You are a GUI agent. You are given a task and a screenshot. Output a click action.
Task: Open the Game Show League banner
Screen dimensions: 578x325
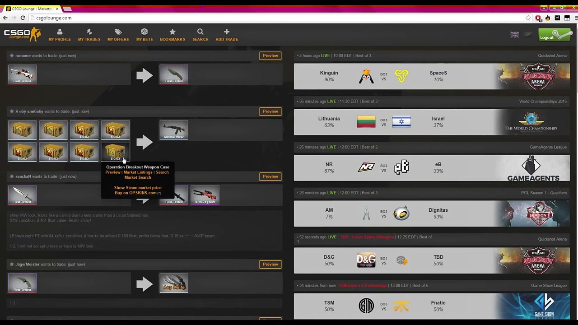[x=532, y=306]
